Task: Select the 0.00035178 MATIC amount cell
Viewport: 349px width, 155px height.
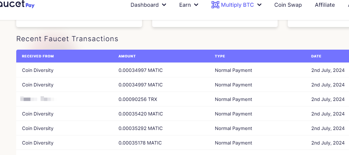Action: pos(140,143)
